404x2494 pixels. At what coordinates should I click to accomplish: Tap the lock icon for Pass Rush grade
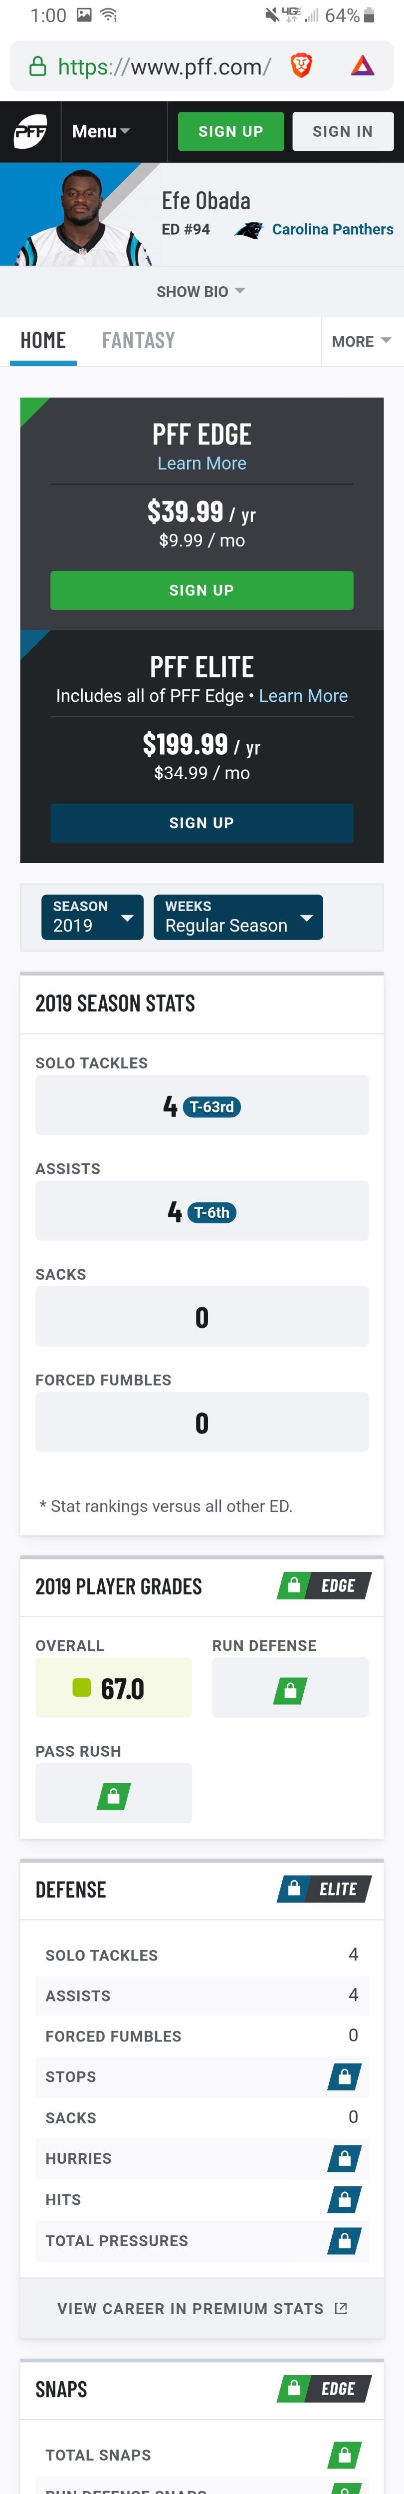pos(113,1797)
